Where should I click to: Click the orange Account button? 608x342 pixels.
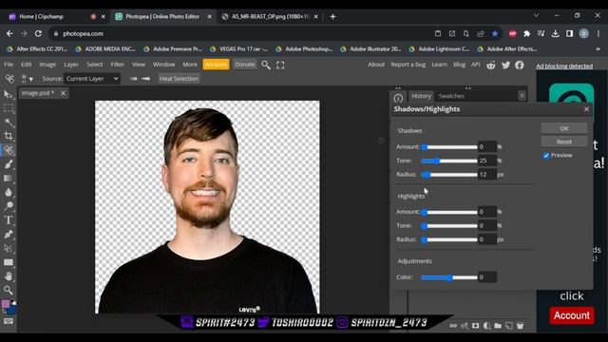tap(216, 65)
